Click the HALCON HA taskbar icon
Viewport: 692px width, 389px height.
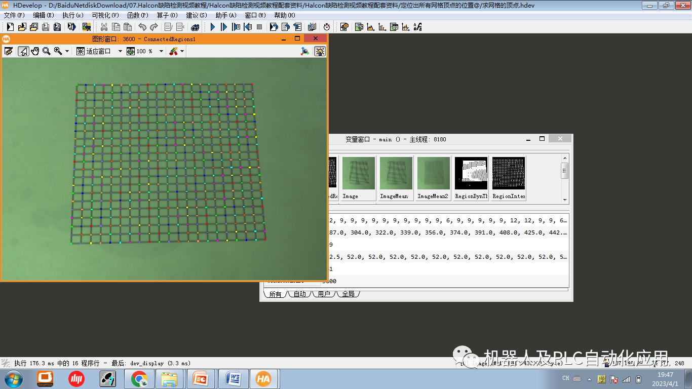(x=264, y=378)
